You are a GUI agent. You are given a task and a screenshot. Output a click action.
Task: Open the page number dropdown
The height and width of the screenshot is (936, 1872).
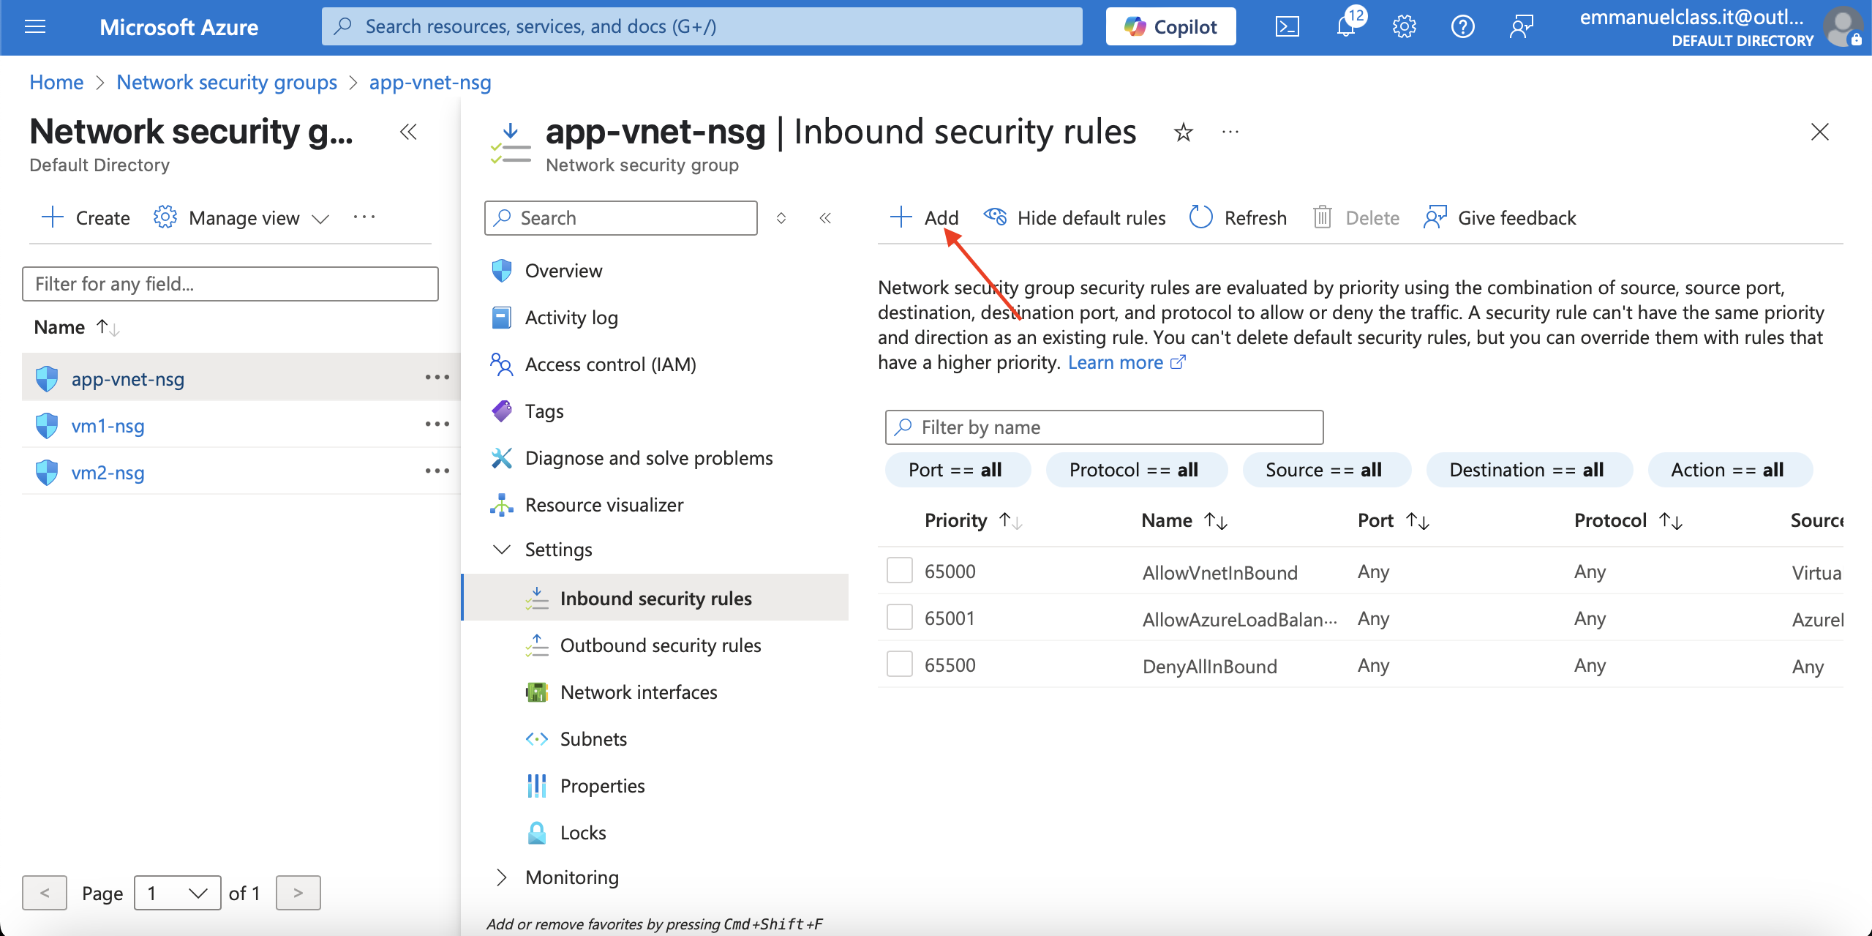click(x=177, y=893)
